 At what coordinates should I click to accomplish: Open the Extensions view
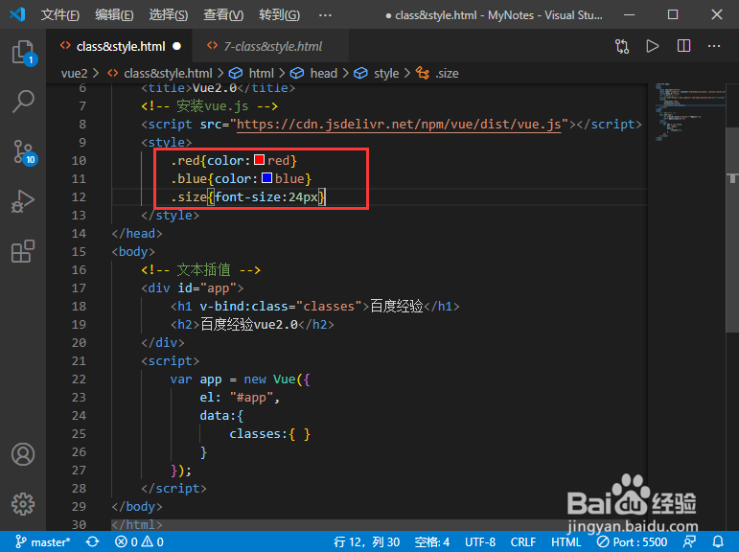23,251
